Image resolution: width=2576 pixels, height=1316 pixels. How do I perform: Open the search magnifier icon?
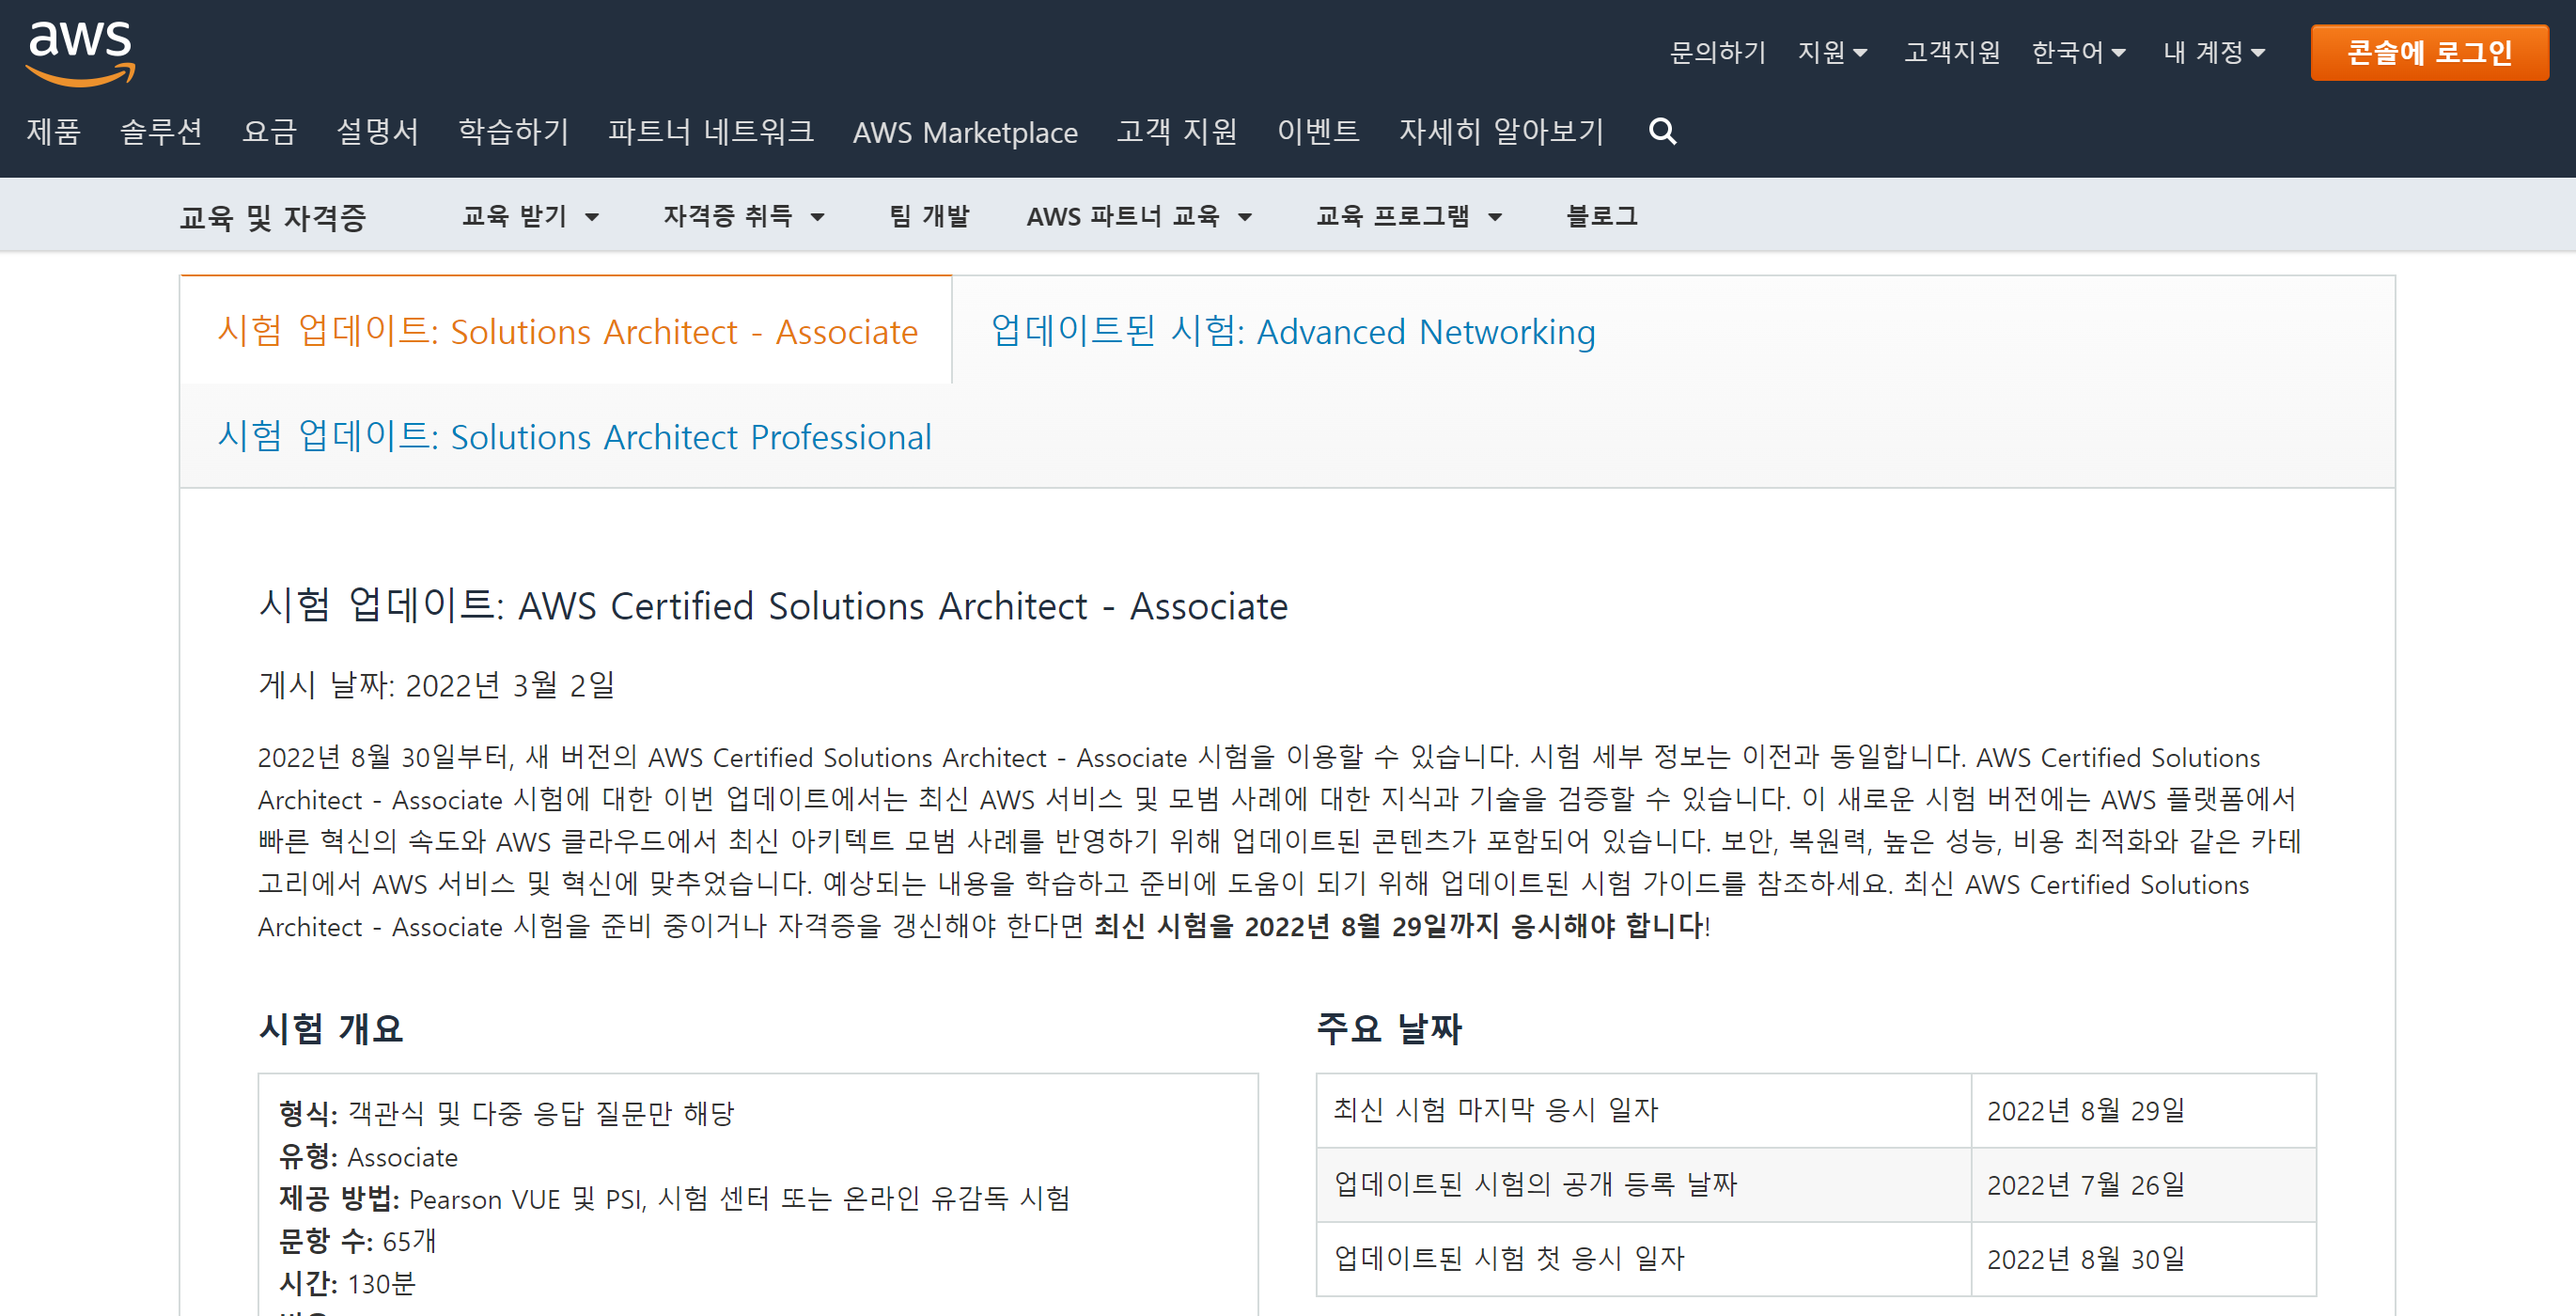(x=1662, y=131)
